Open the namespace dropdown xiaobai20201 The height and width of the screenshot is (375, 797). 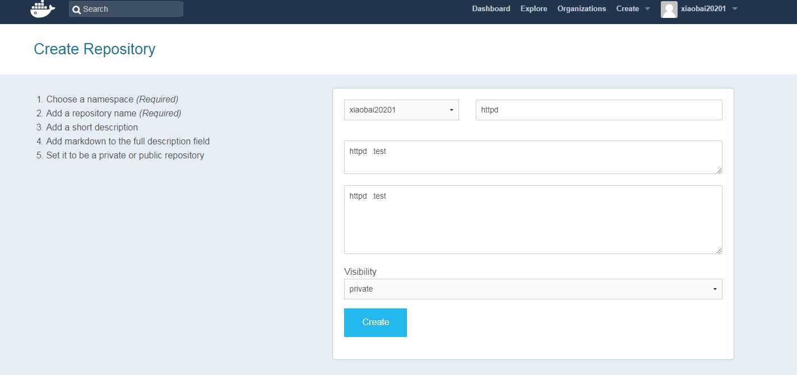(401, 110)
